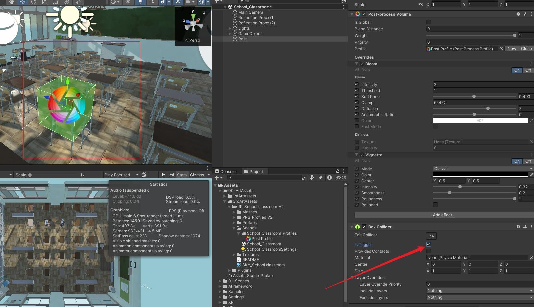Toggle 2D scene view mode
Image resolution: width=534 pixels, height=307 pixels.
point(128,2)
